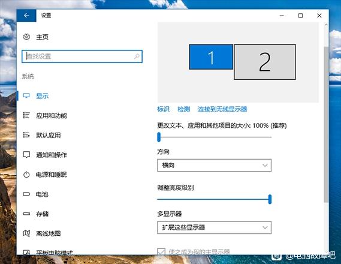This screenshot has width=341, height=264.
Task: Open 应用和功能 list icon
Action: [26, 115]
